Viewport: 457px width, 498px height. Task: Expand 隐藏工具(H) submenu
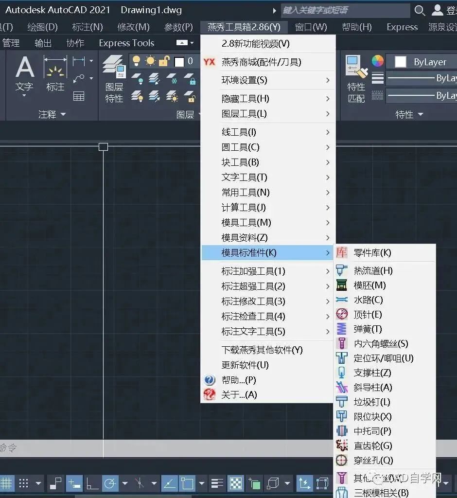pos(268,99)
